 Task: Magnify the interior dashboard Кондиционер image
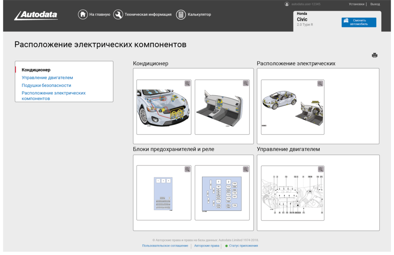click(x=245, y=83)
